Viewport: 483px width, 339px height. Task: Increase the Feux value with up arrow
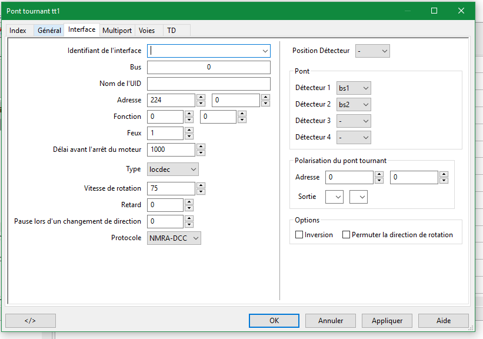click(189, 130)
